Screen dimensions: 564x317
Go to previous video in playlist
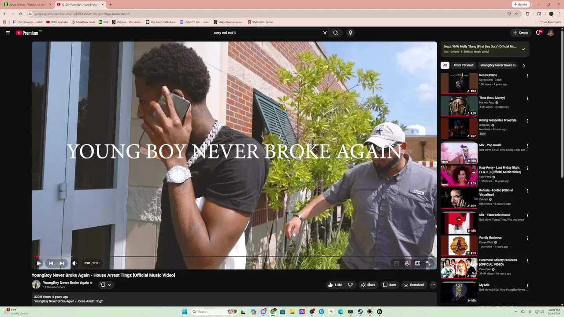(51, 263)
